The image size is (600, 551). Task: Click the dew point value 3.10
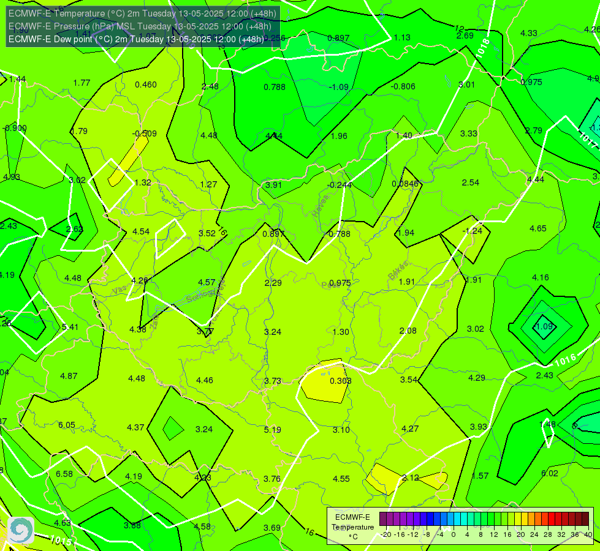[x=341, y=430]
